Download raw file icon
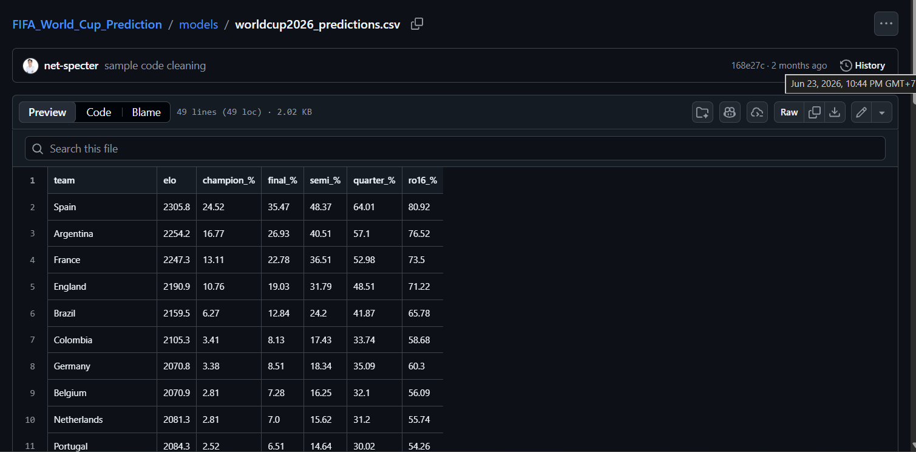 point(835,112)
